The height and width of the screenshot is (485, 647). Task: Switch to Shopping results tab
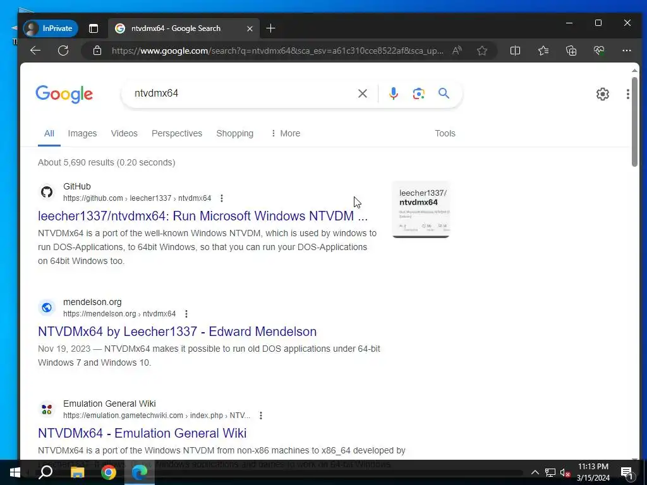[235, 133]
